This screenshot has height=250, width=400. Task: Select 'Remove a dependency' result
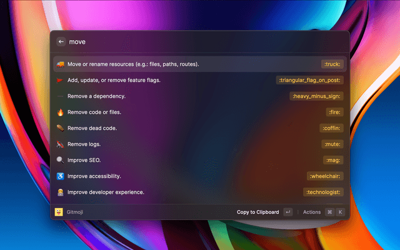click(x=97, y=96)
